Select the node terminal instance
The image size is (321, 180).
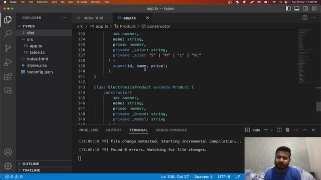pyautogui.click(x=253, y=130)
